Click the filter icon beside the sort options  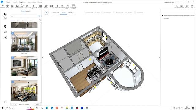(x=40, y=20)
